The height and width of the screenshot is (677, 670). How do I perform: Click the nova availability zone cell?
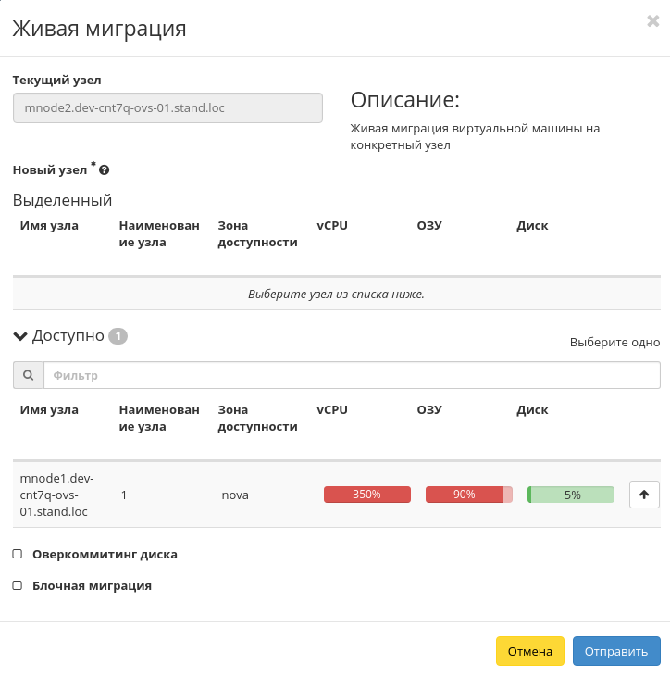pyautogui.click(x=235, y=495)
